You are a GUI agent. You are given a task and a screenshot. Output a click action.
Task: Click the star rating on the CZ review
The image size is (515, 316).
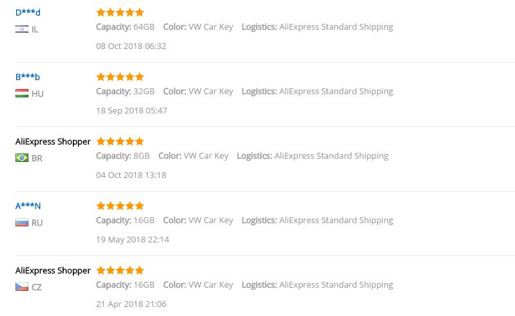point(121,270)
